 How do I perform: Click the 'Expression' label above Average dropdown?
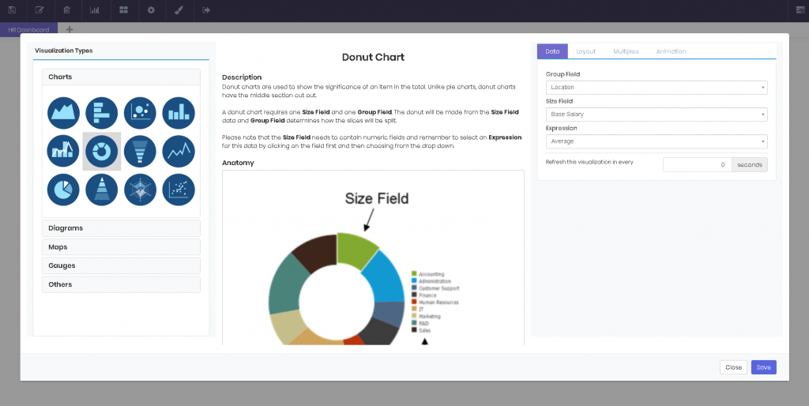[x=562, y=128]
